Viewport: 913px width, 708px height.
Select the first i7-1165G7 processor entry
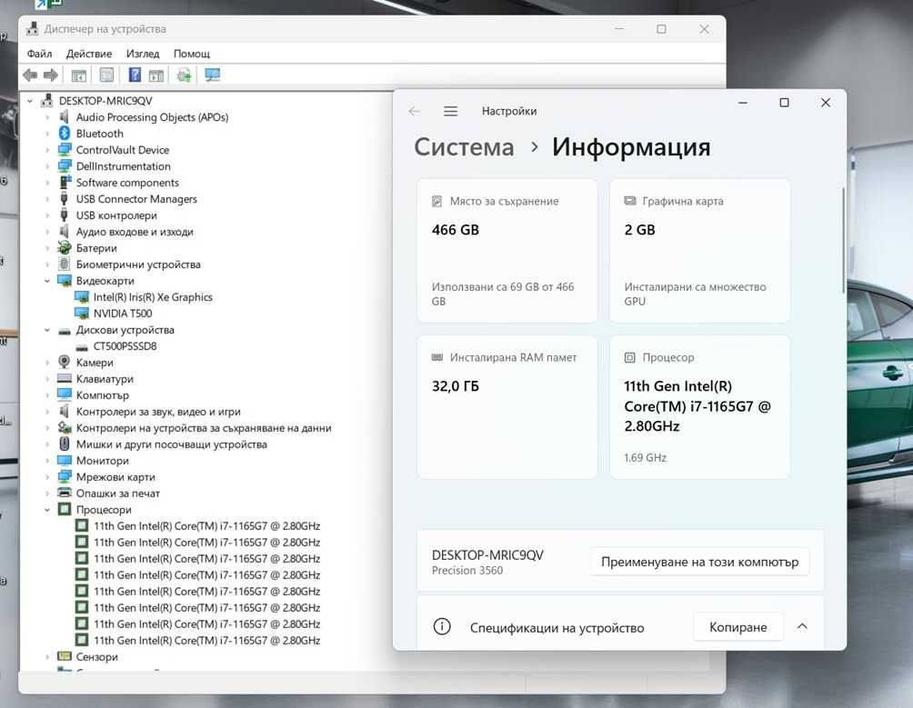[x=206, y=526]
